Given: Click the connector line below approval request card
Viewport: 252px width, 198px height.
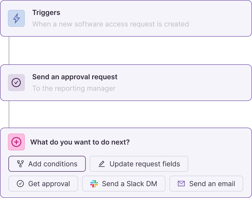Looking at the screenshot, I should click(9, 114).
